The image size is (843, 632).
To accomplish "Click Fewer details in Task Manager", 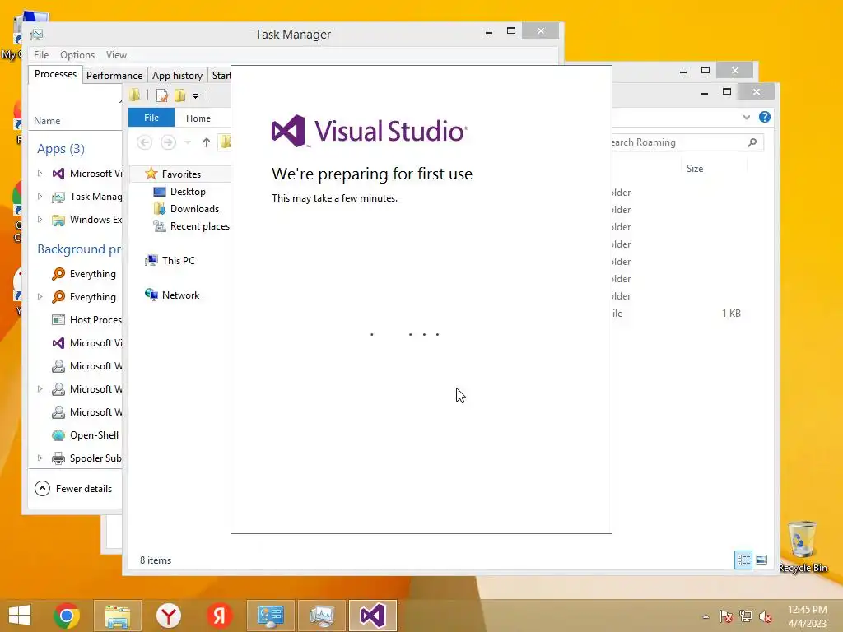I will coord(73,489).
